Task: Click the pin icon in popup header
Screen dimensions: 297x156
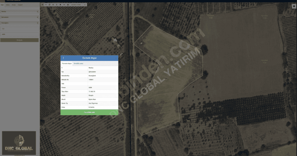Action: (63, 58)
